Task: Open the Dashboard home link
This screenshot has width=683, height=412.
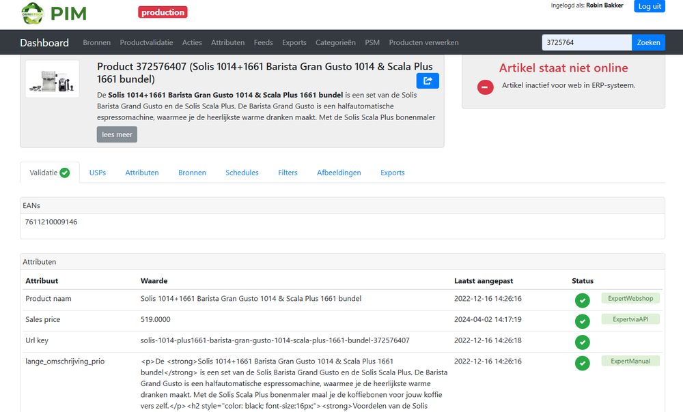Action: pos(44,43)
